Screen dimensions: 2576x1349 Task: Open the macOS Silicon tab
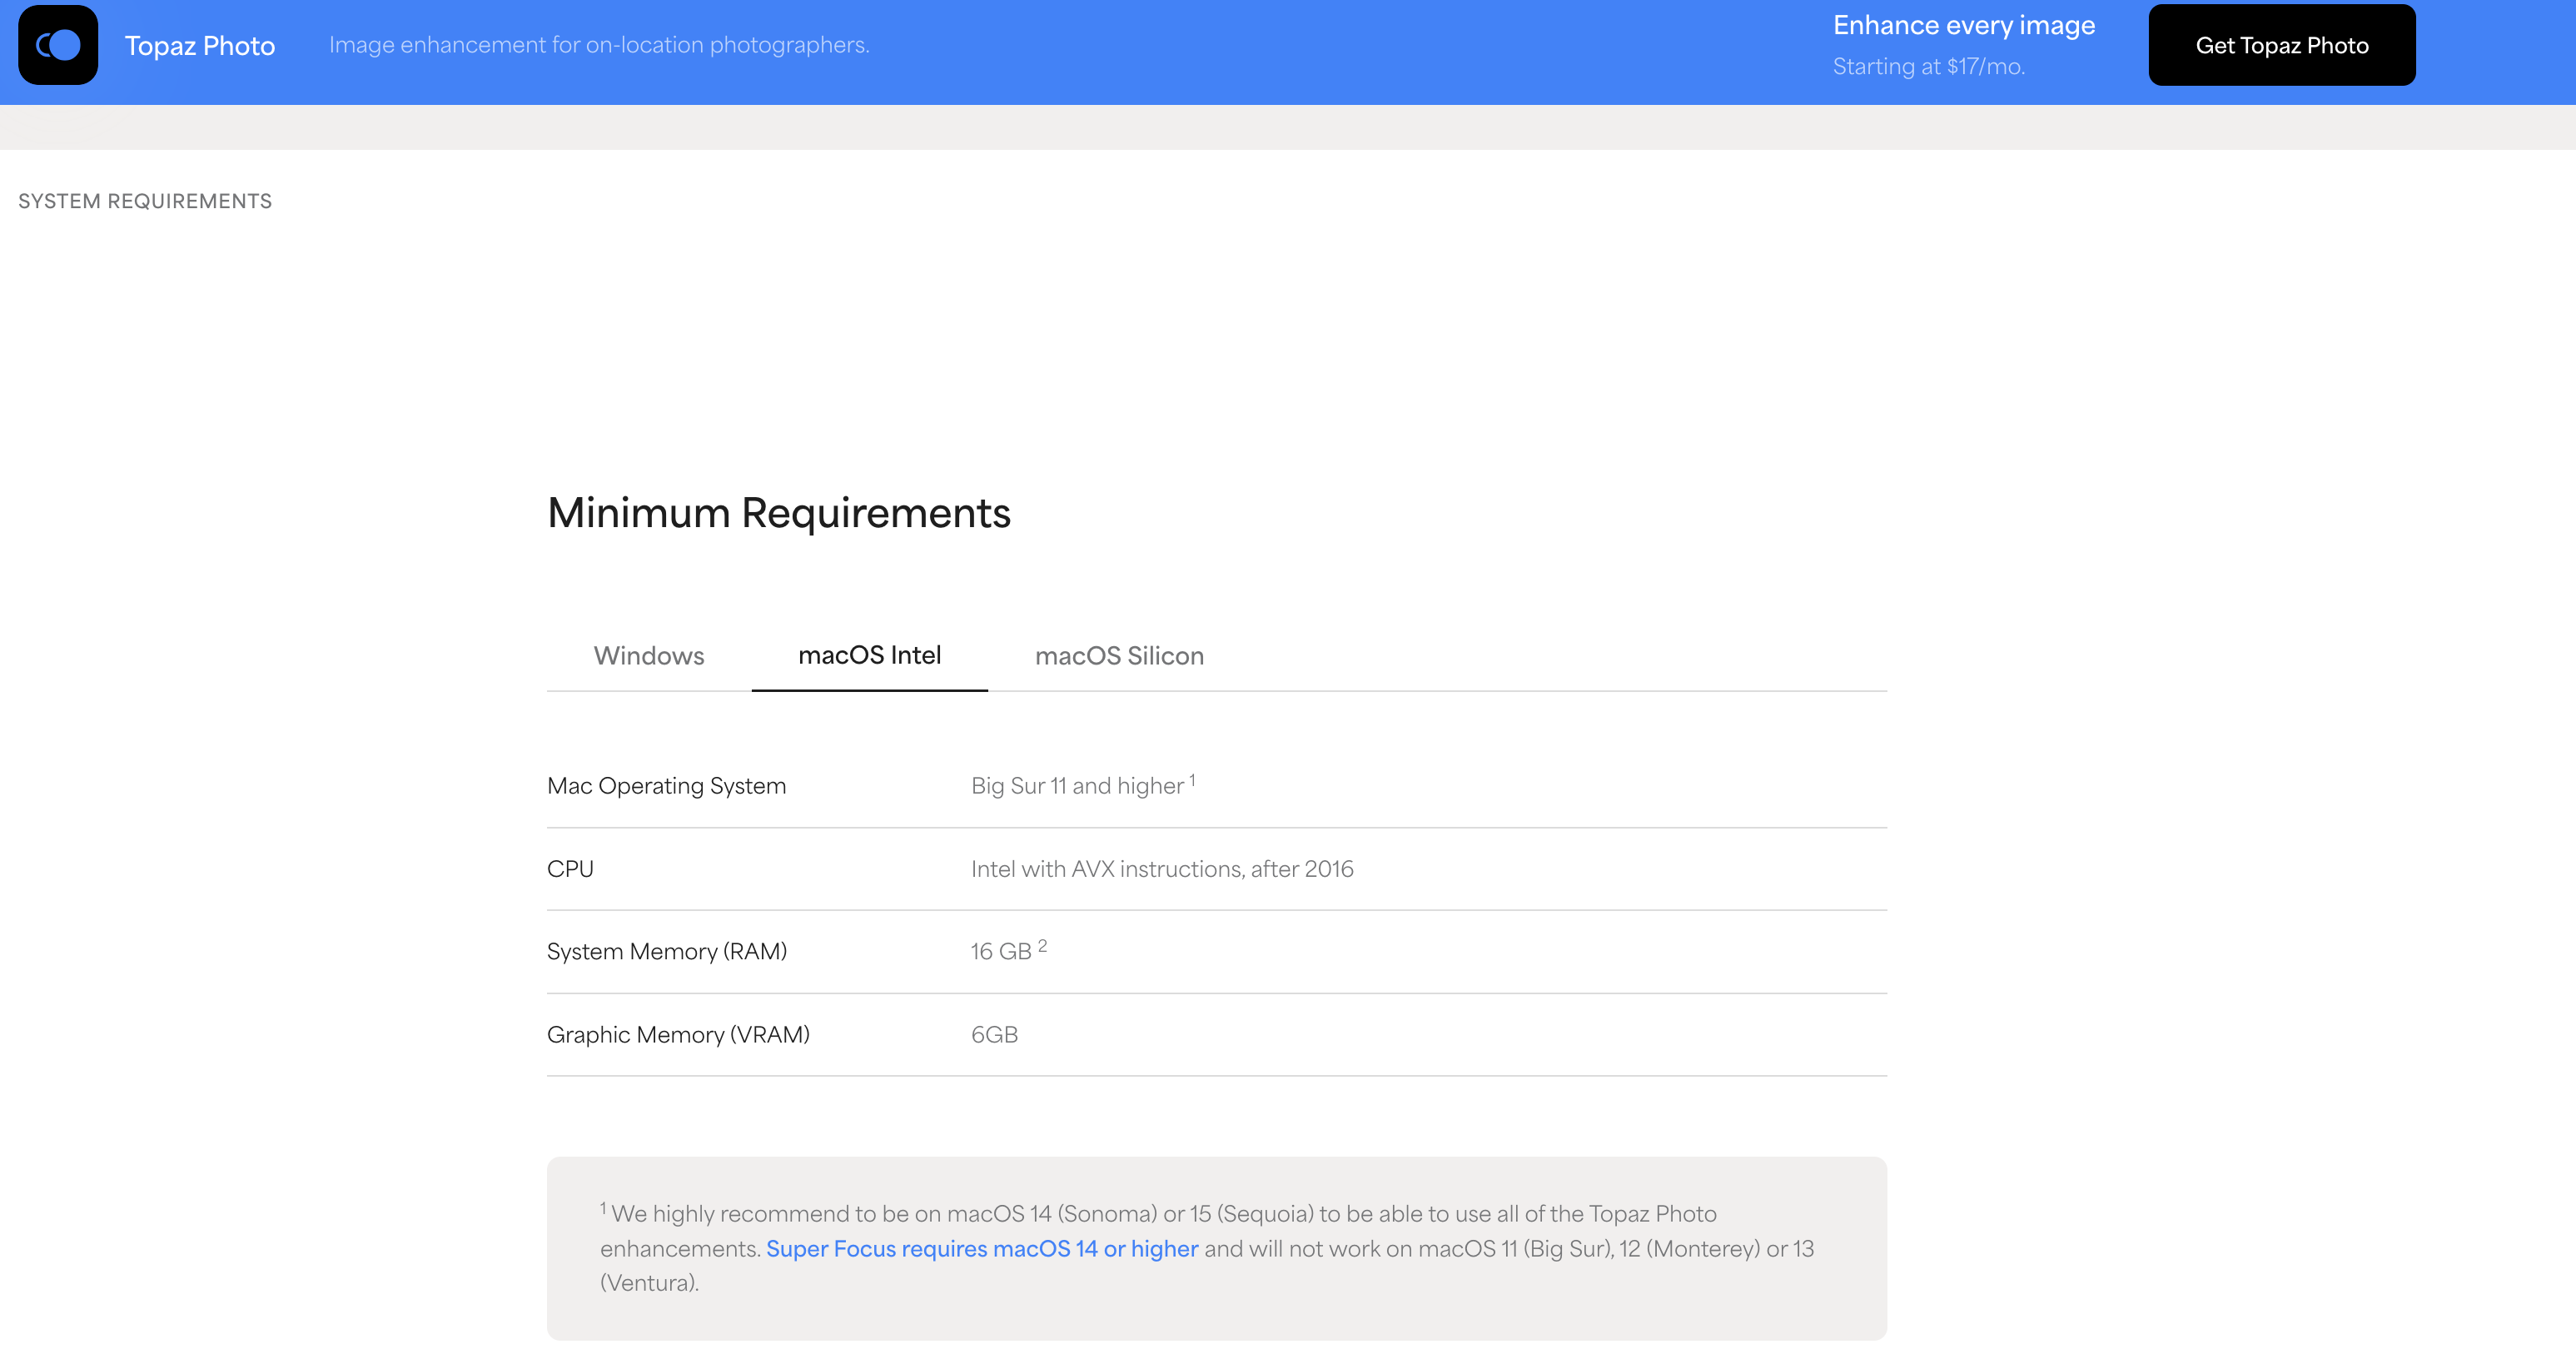(x=1118, y=655)
